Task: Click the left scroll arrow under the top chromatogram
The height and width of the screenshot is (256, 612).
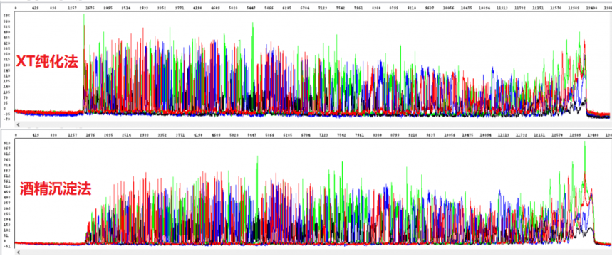Action: (18, 124)
